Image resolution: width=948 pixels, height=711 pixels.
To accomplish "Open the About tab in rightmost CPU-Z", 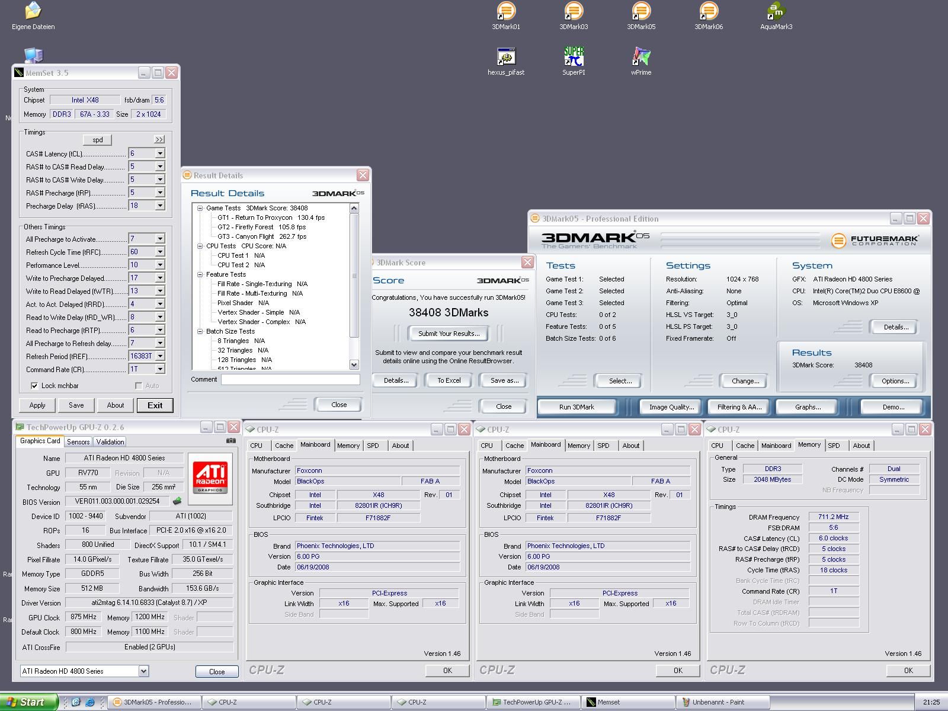I will pyautogui.click(x=861, y=446).
